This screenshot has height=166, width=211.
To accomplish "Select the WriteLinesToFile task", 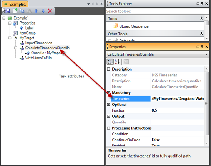I will (38, 58).
